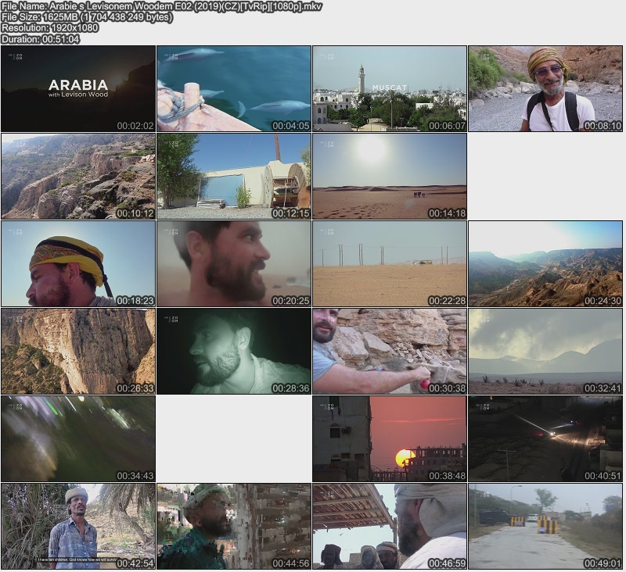This screenshot has height=572, width=626.
Task: Open the desert power poles thumbnail at 00:22:28
Action: (390, 263)
